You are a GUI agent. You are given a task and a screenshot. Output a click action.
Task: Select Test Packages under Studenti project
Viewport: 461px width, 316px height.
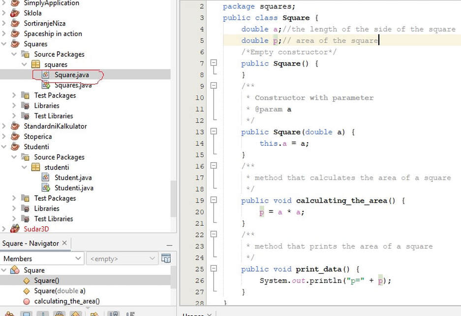55,198
